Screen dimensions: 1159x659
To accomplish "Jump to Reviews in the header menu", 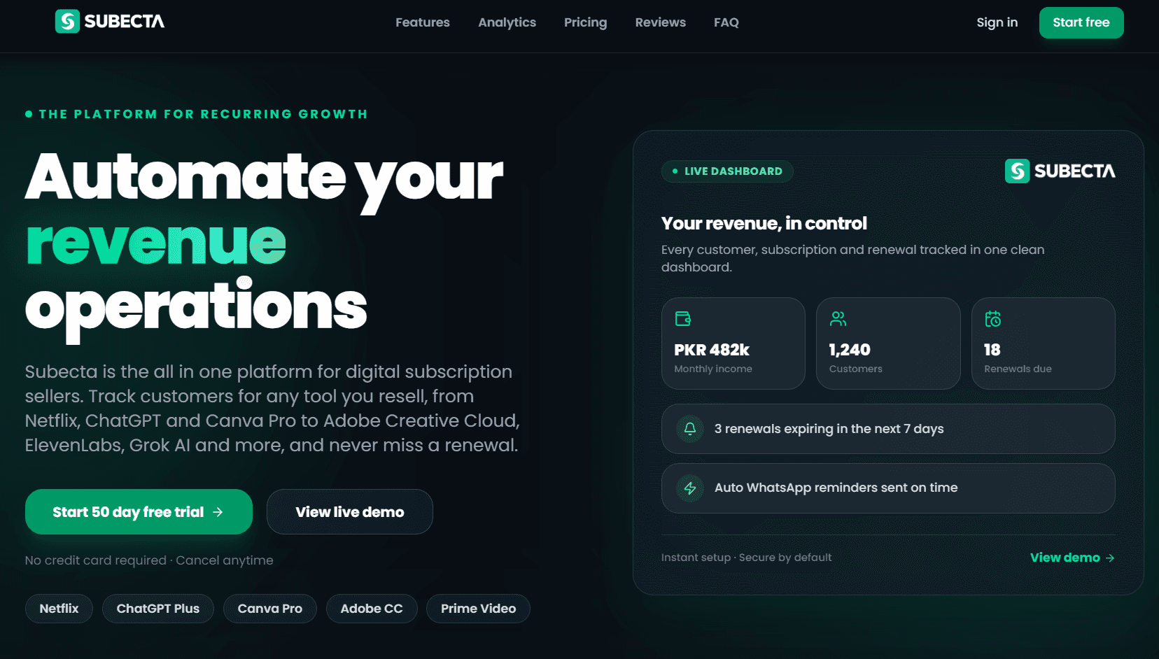I will point(661,22).
